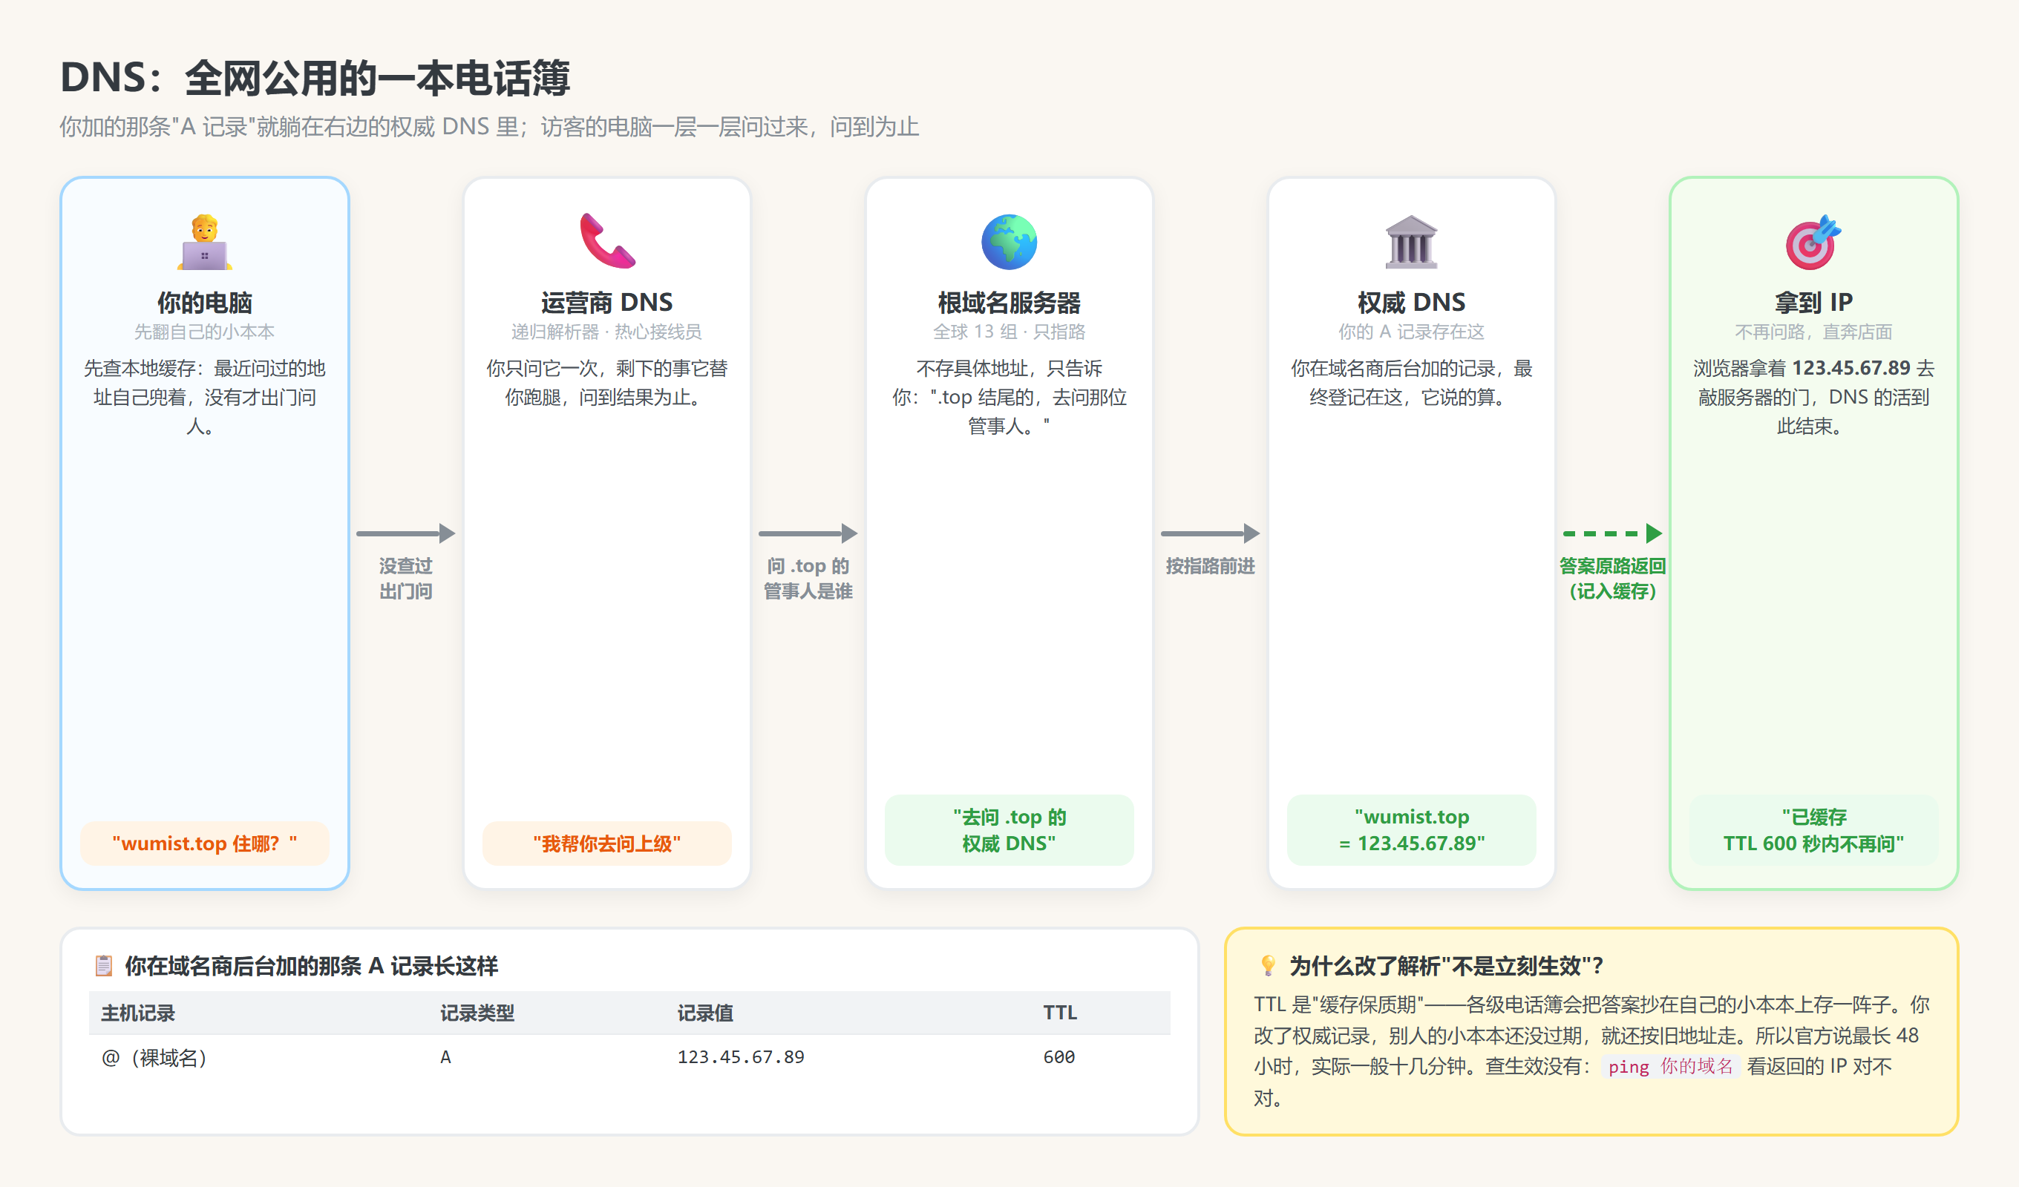Click the page title DNS:全网公用的一本电话簿

[315, 79]
